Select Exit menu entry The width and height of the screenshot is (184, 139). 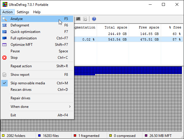coord(37,115)
